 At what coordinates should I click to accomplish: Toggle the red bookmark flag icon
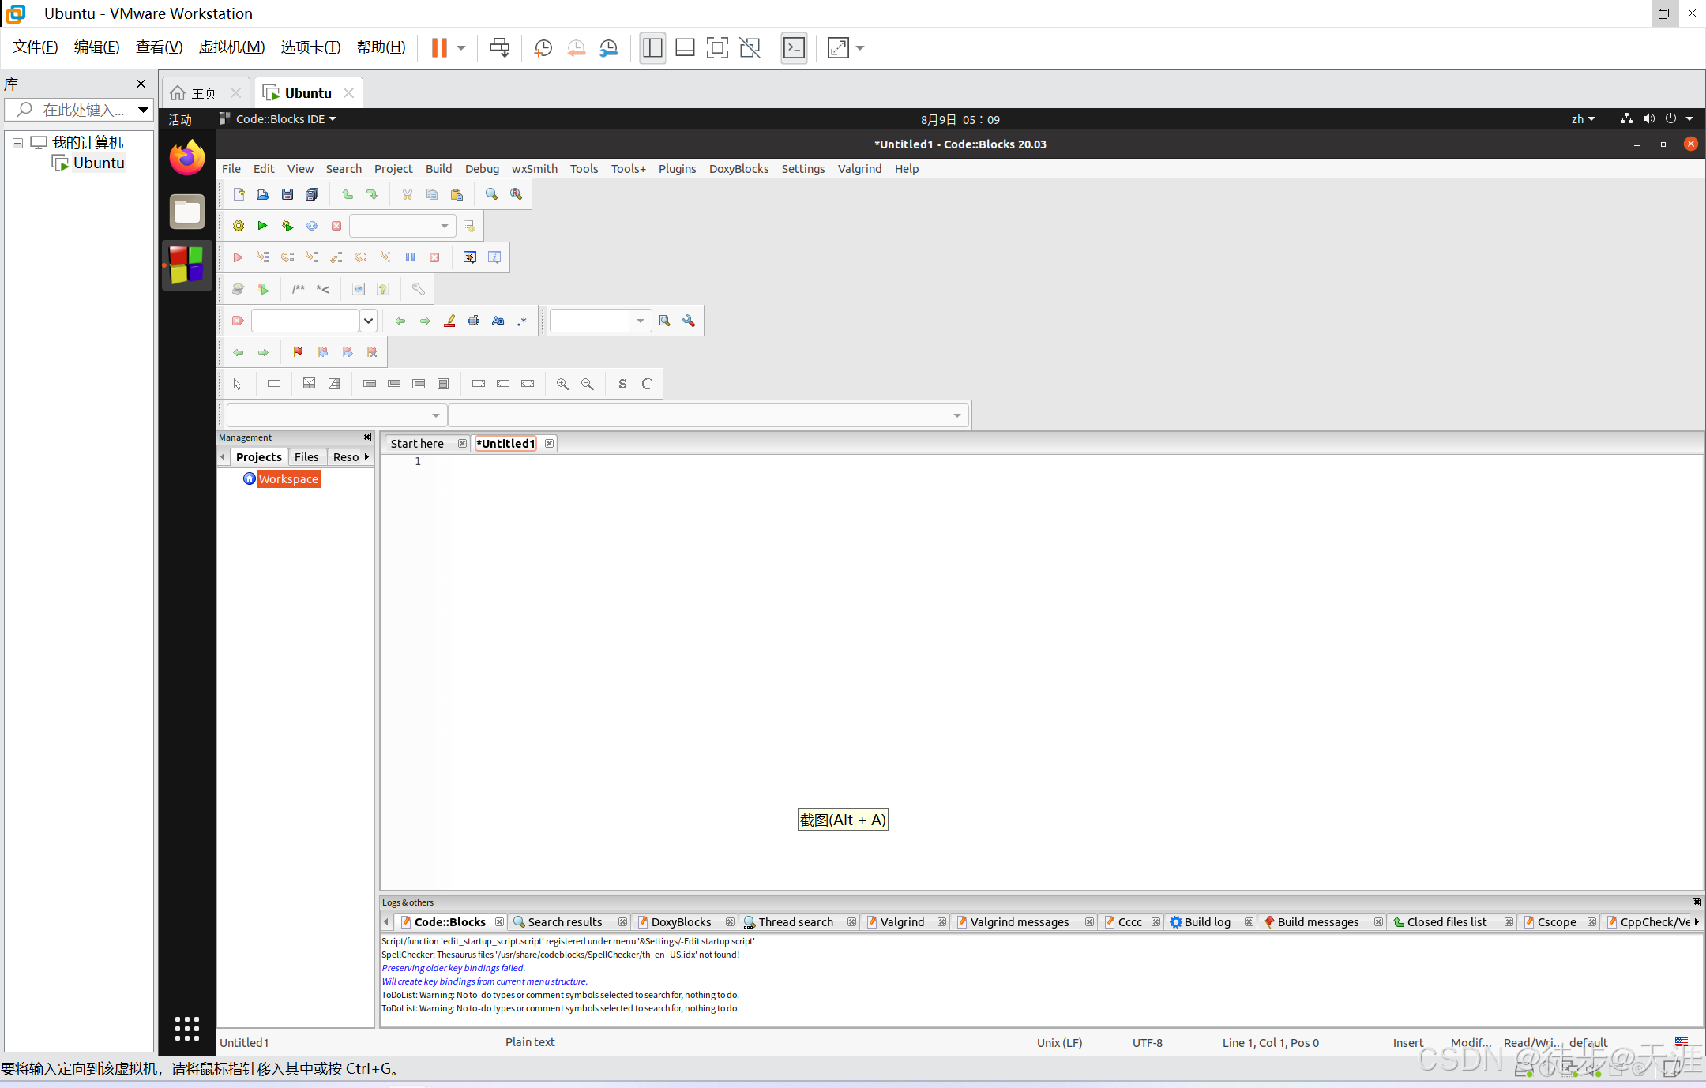[298, 352]
